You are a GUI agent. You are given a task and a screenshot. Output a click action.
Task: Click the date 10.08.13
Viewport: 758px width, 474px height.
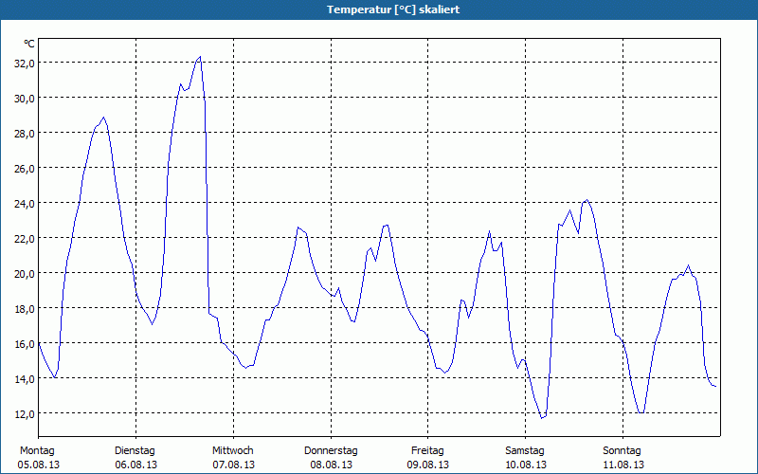[x=526, y=465]
